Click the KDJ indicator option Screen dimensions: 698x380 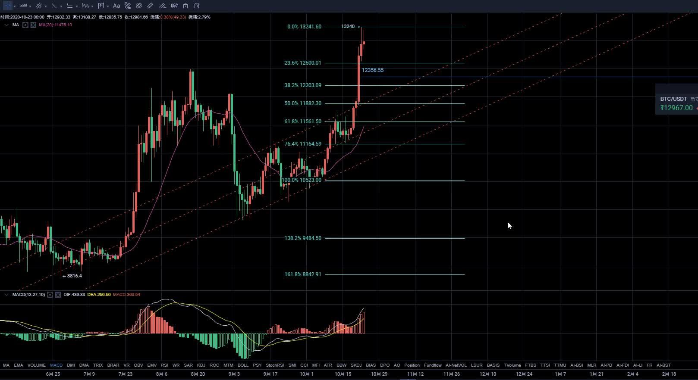pyautogui.click(x=201, y=365)
